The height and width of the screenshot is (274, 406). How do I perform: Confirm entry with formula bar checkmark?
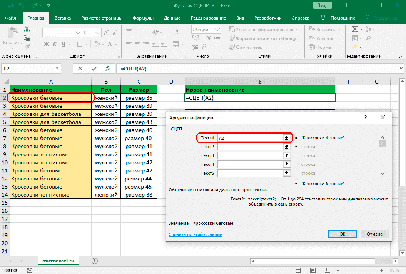94,68
